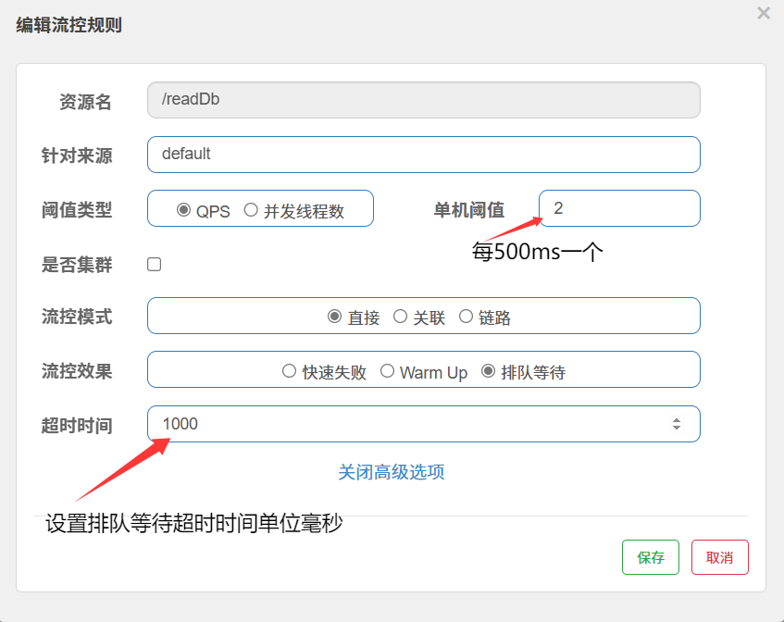Close the 编辑流控规则 dialog with X
The height and width of the screenshot is (622, 784).
(x=763, y=13)
